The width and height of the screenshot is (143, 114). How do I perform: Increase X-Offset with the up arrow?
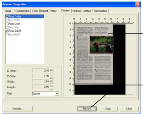(x=51, y=70)
